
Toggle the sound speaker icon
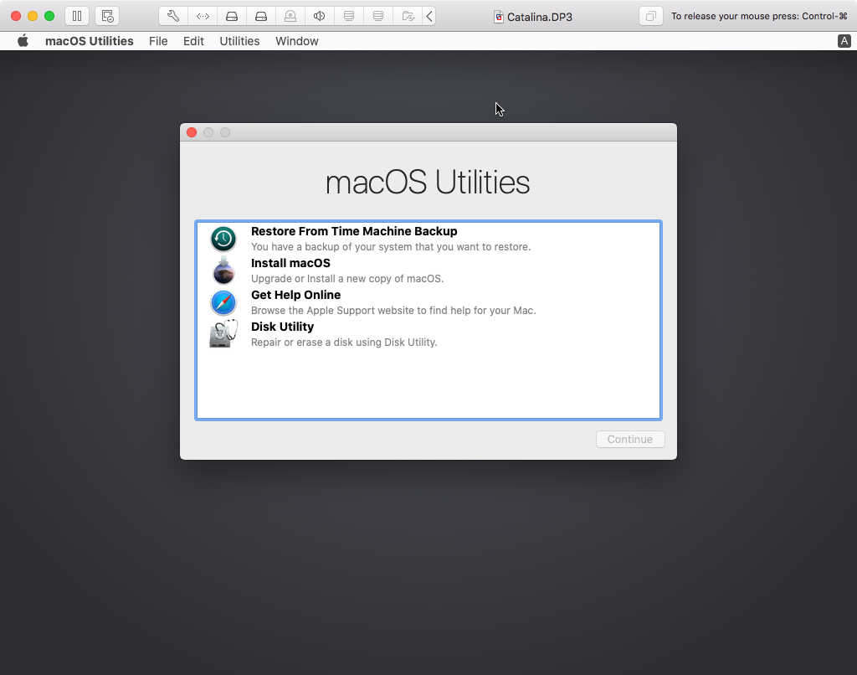(x=320, y=17)
